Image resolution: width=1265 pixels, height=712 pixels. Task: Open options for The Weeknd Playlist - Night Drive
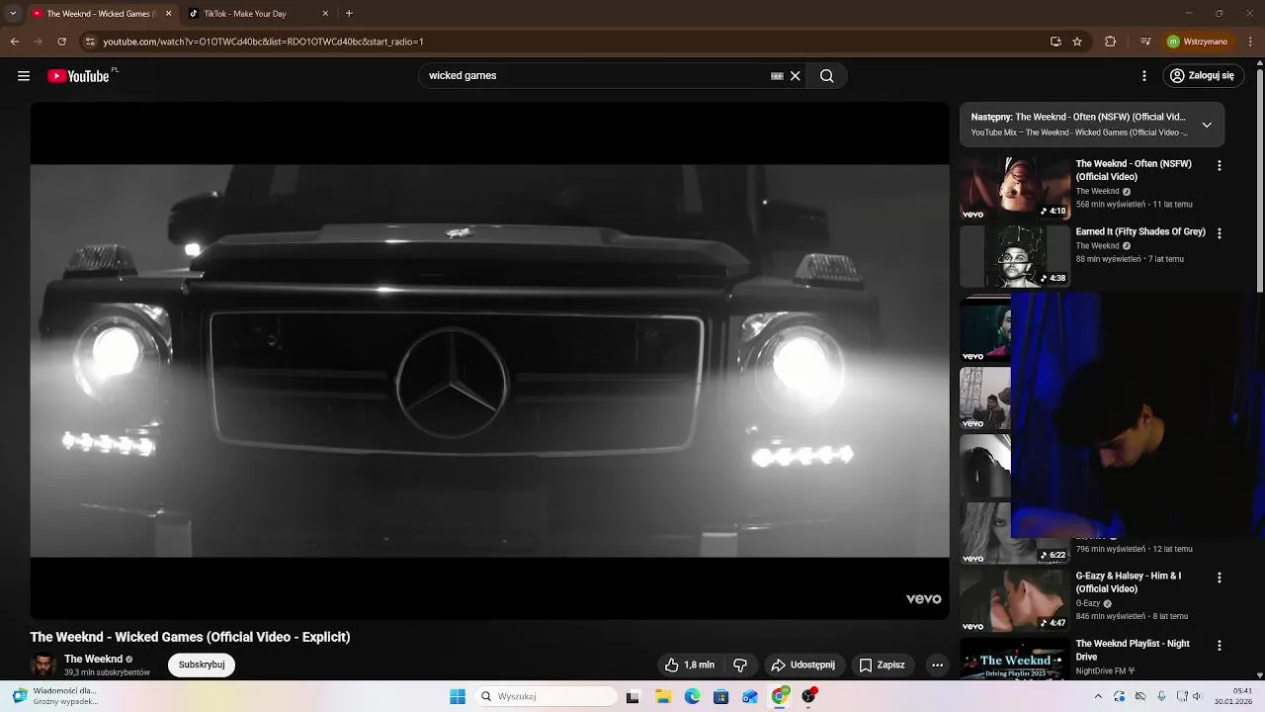pos(1219,646)
